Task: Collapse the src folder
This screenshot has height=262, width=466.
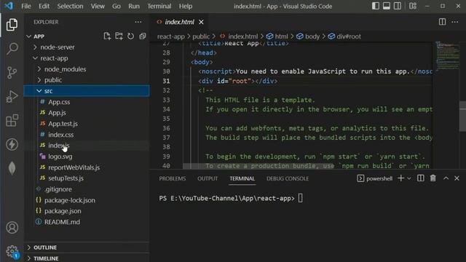Action: [87, 91]
